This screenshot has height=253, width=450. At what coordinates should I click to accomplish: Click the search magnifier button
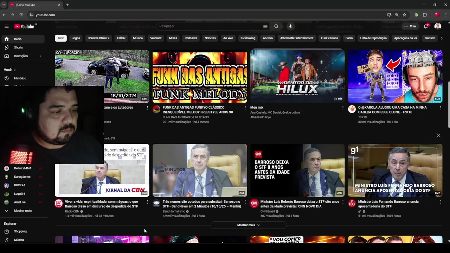pos(276,26)
